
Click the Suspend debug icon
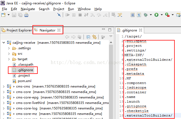pos(74,15)
